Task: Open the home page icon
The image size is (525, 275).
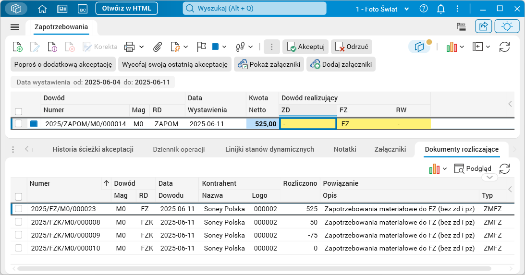Action: click(42, 9)
